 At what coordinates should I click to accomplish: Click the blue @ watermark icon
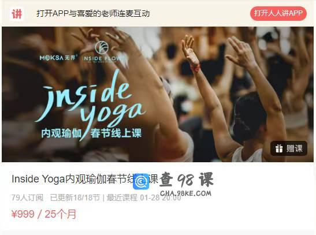(x=141, y=181)
